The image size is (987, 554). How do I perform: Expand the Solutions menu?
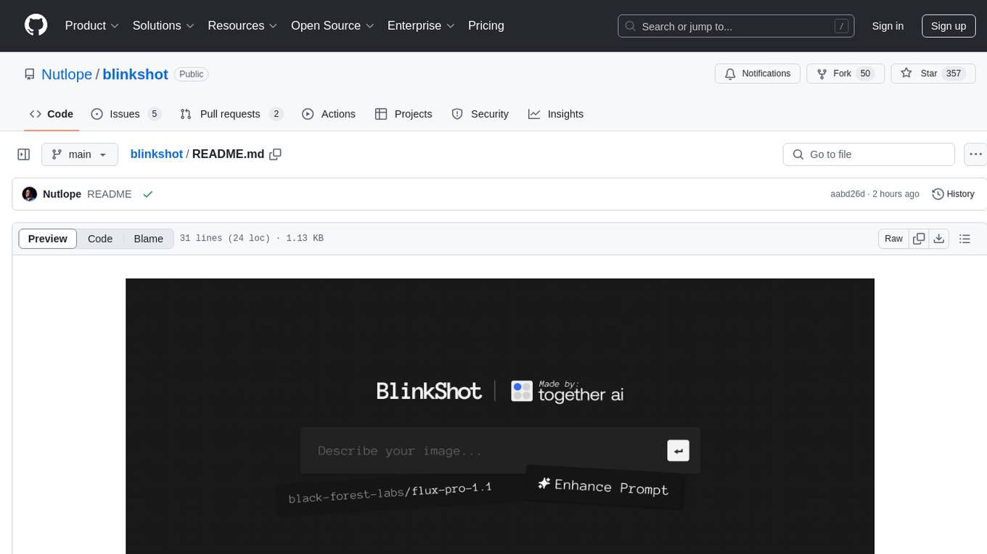click(163, 25)
